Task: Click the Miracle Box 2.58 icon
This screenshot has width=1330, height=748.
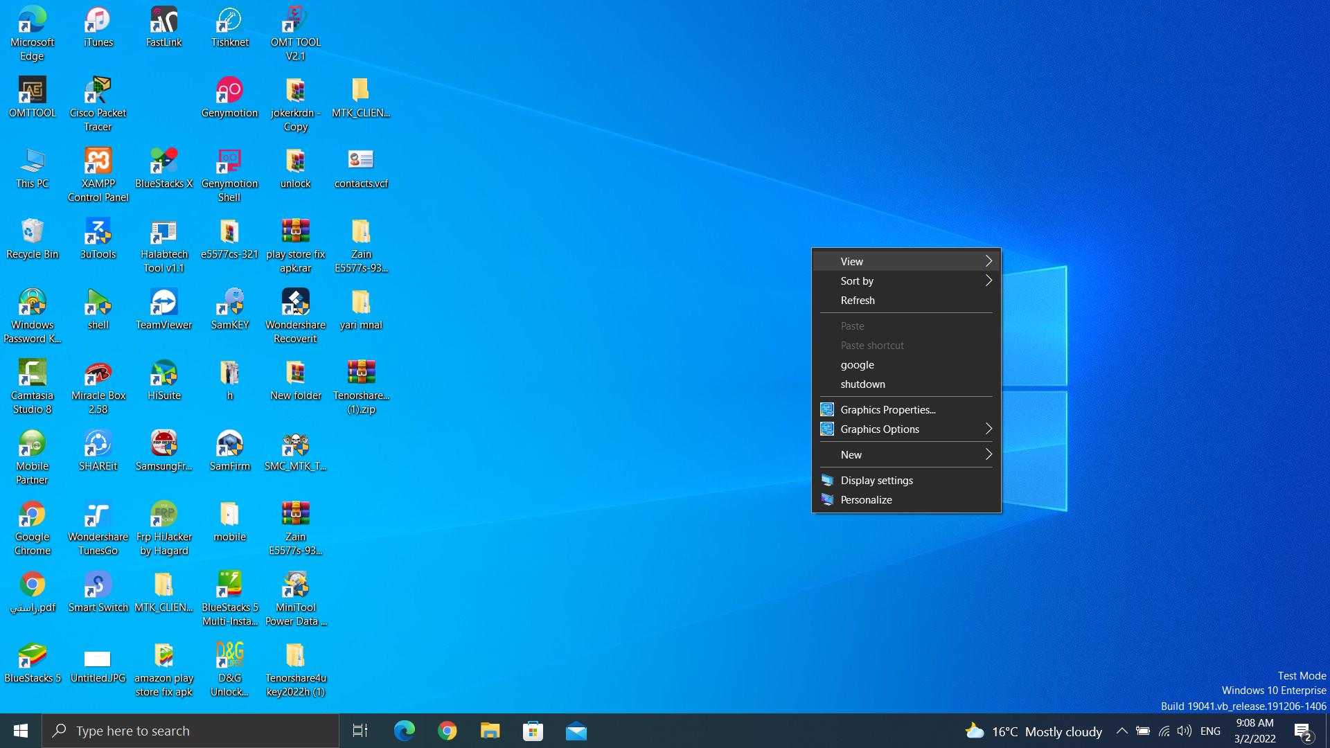Action: 98,374
